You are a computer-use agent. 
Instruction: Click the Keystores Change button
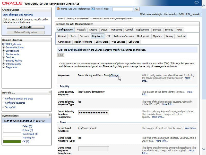click(114, 75)
